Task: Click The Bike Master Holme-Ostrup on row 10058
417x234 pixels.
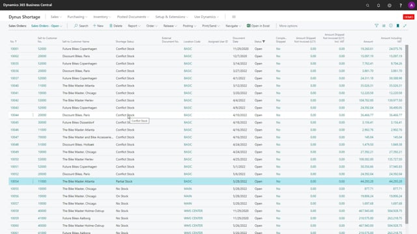Action: [83, 211]
